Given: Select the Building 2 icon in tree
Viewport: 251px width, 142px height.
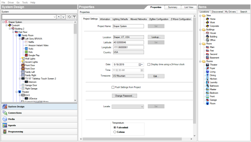Looking at the screenshot, I should coord(13,29).
